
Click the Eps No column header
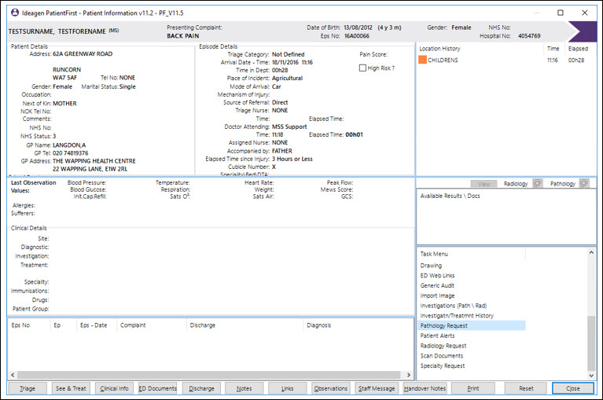(20, 325)
